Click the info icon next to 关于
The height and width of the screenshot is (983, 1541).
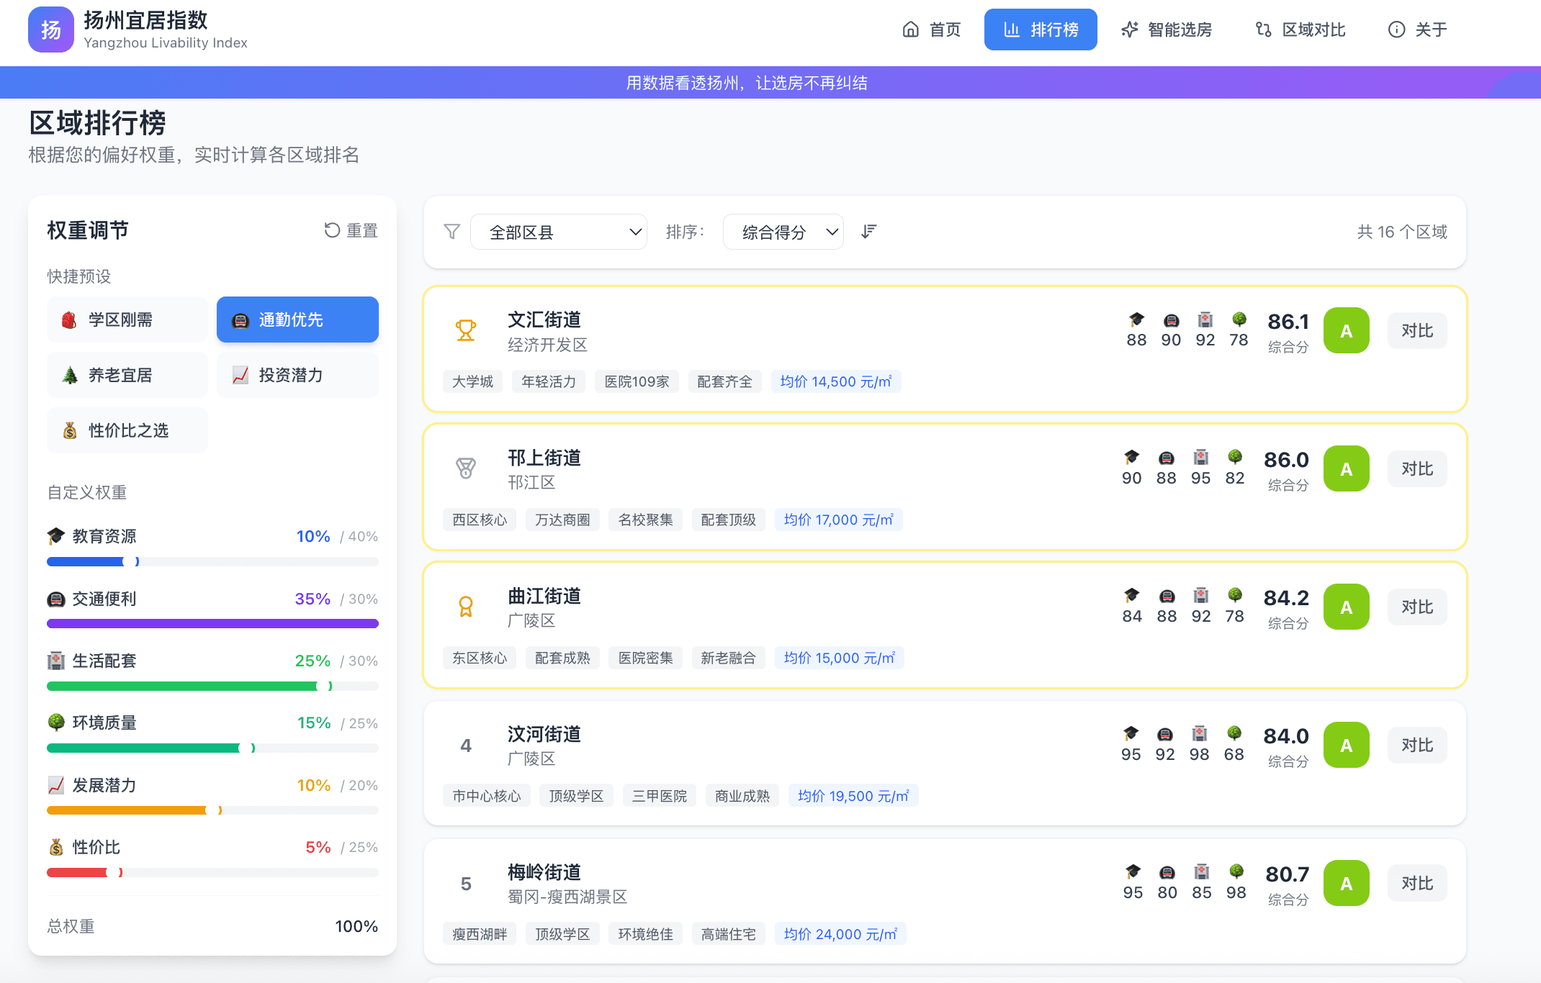[x=1396, y=30]
